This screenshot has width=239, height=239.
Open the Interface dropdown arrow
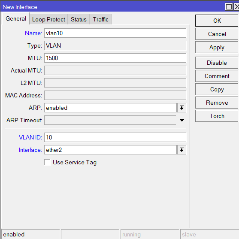[182, 150]
